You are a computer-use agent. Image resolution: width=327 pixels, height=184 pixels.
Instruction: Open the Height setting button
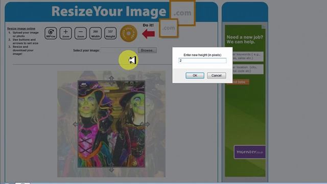coord(110,33)
